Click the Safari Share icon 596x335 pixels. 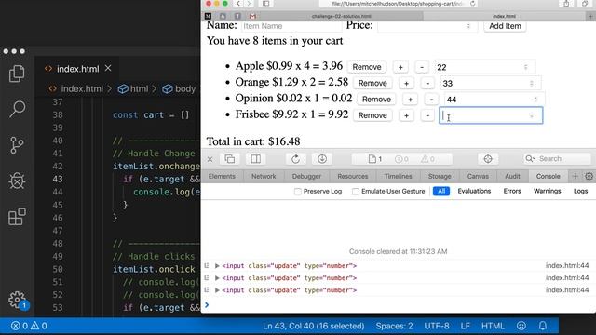click(x=566, y=4)
